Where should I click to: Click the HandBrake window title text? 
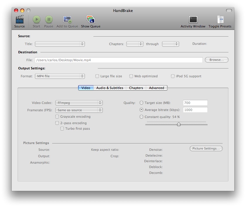tap(123, 11)
